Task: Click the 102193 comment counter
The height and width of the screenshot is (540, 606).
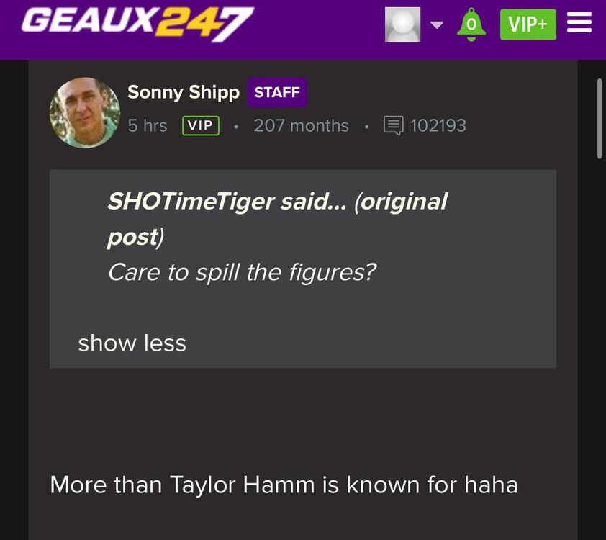Action: point(437,125)
